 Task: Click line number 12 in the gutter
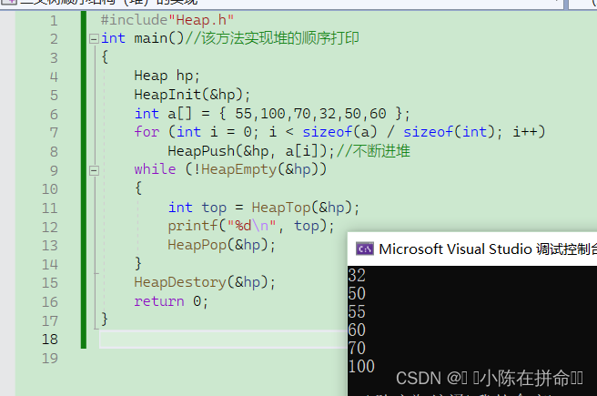[x=50, y=228]
